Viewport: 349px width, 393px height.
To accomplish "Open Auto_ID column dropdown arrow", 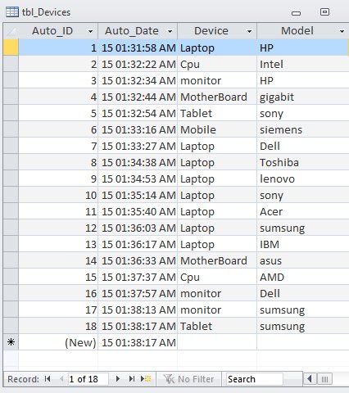I will point(90,31).
